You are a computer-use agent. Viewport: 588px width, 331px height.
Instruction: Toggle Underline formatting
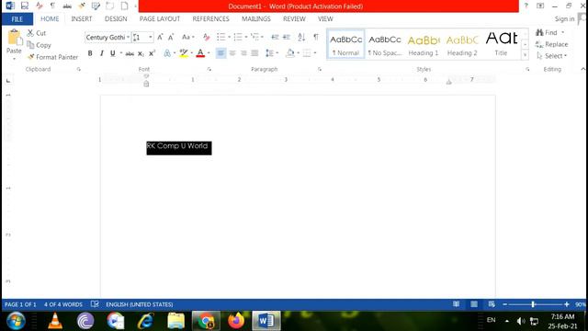point(112,53)
